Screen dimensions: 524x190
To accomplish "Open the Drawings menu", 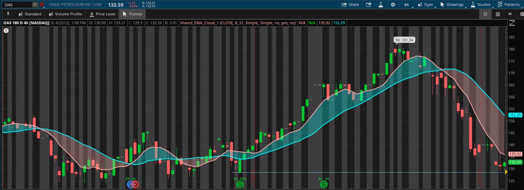I will coord(452,4).
